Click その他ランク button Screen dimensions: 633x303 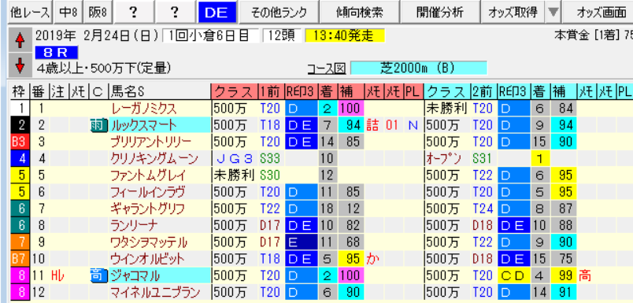pyautogui.click(x=279, y=13)
